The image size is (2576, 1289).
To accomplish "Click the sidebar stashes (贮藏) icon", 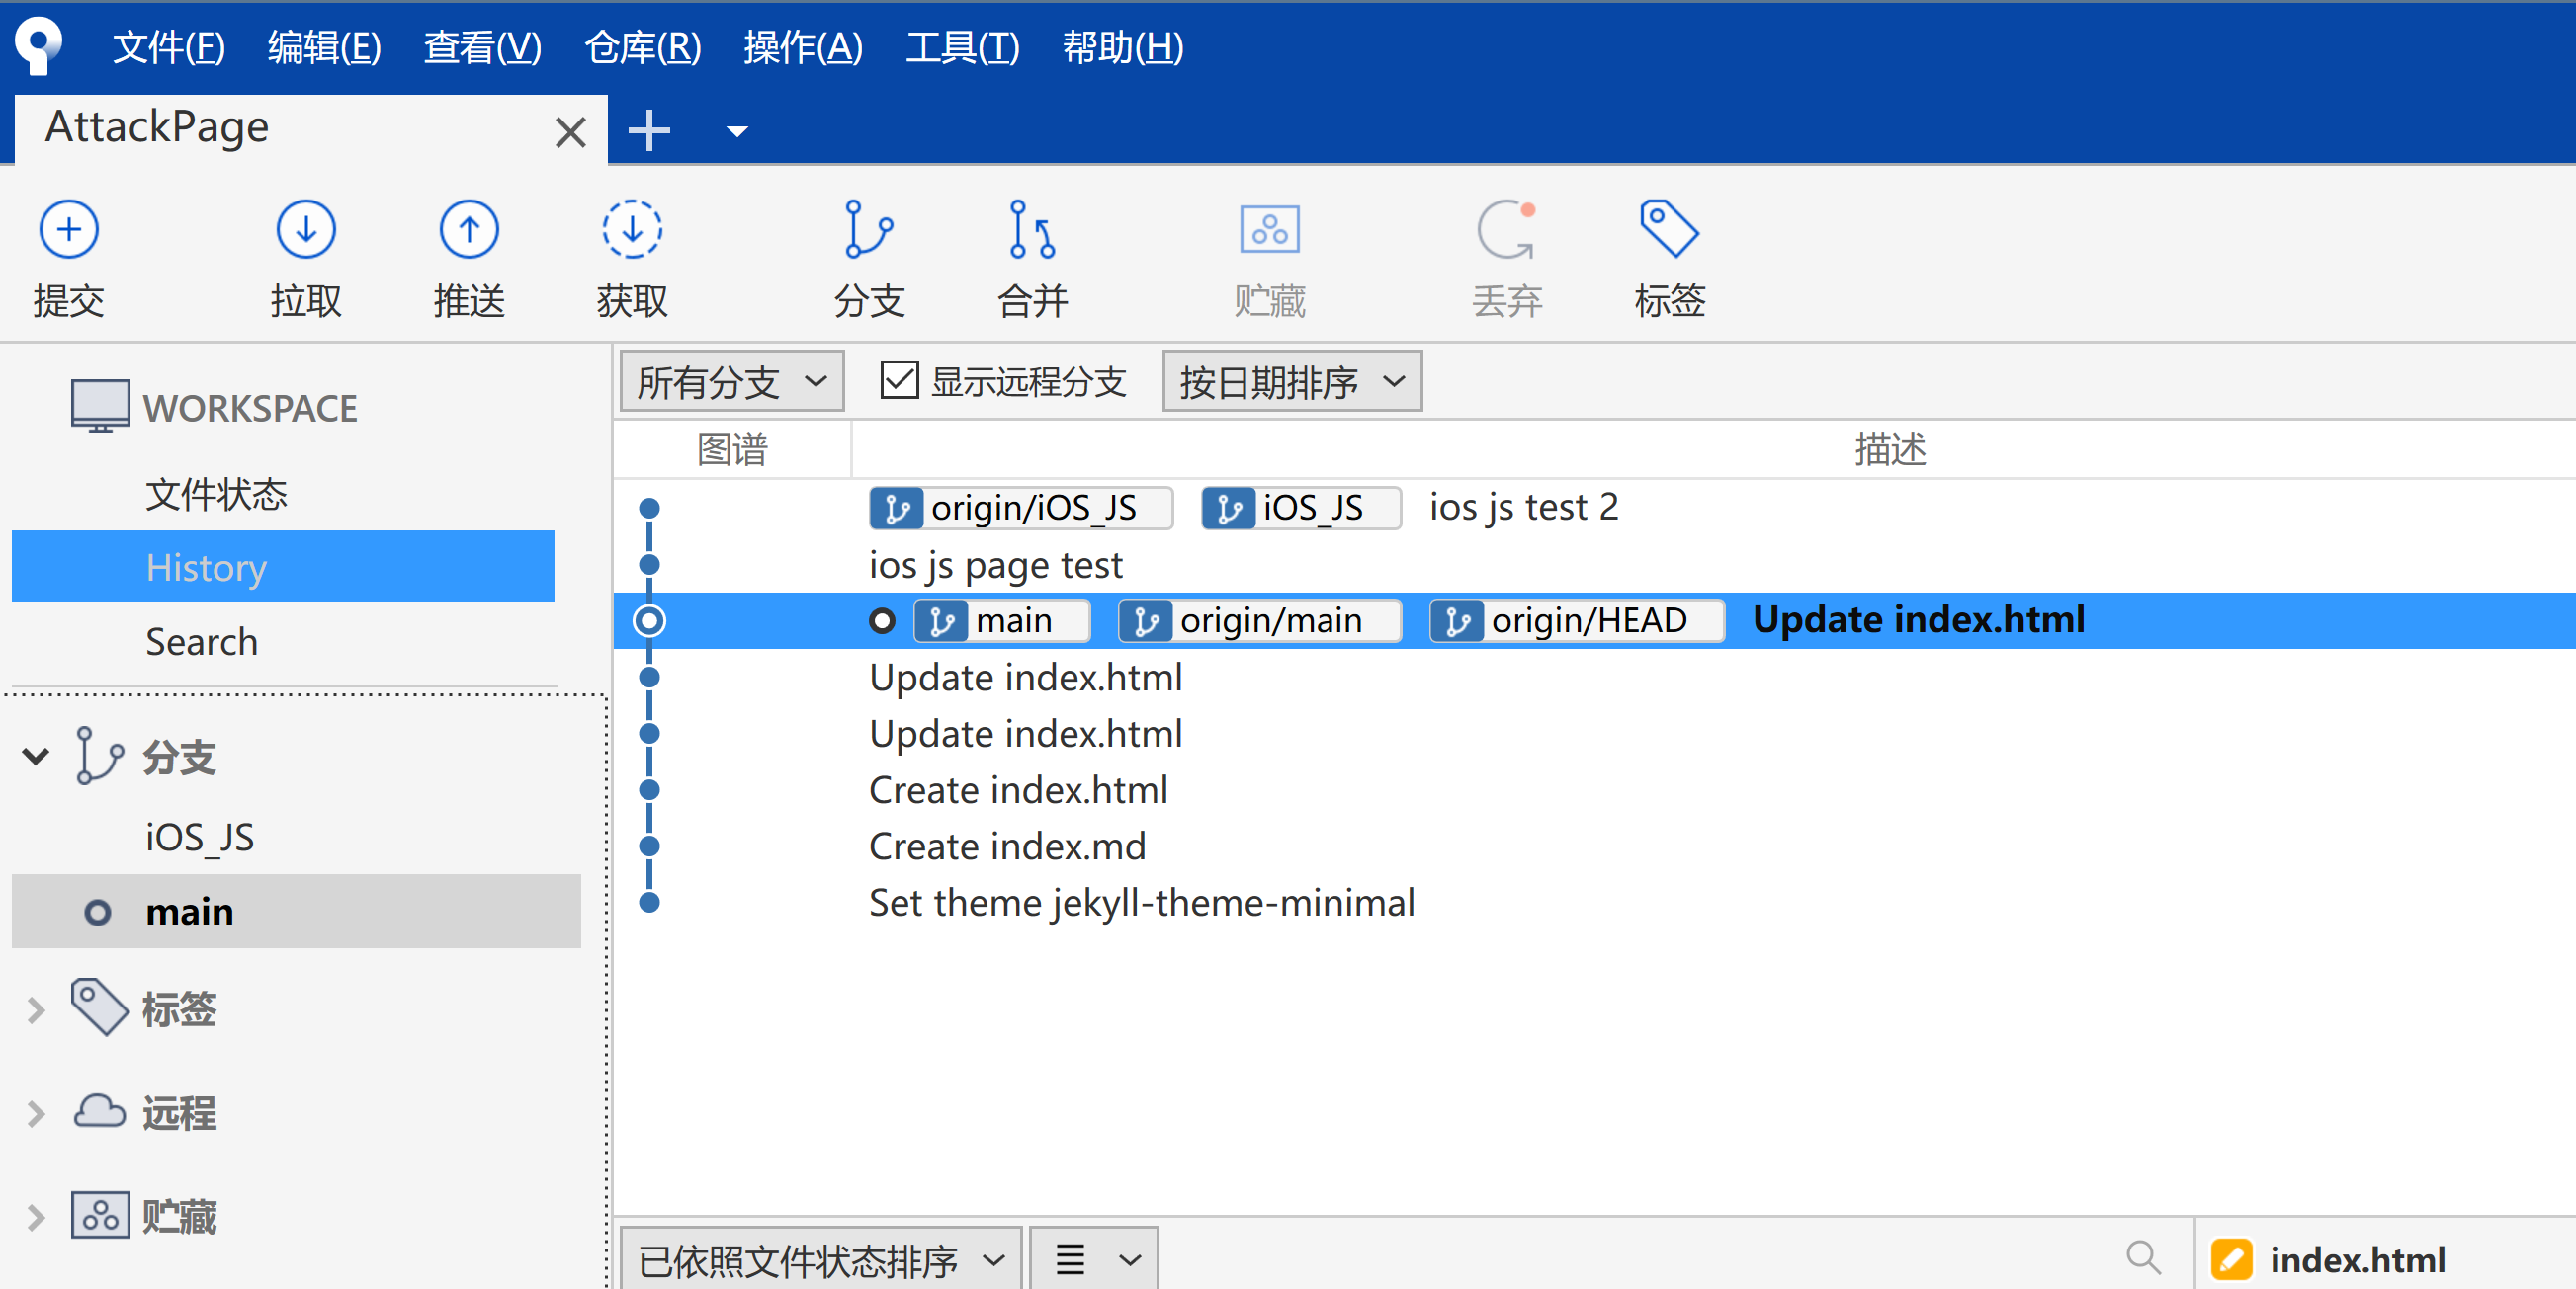I will tap(100, 1215).
